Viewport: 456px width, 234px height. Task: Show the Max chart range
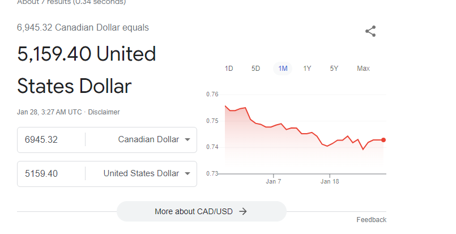[x=363, y=69]
